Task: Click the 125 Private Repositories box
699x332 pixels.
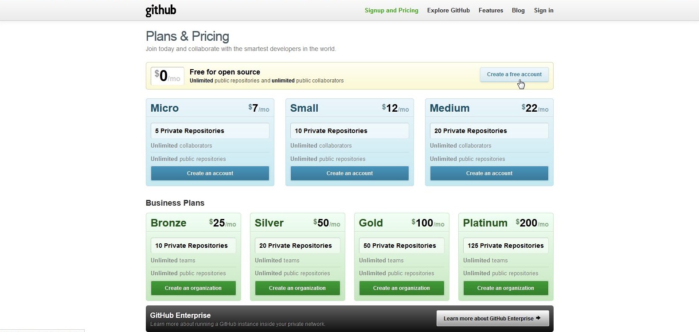Action: (x=506, y=246)
